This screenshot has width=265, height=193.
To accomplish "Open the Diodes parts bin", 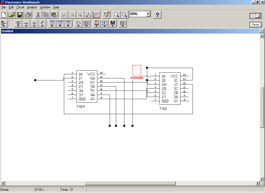I will 34,24.
